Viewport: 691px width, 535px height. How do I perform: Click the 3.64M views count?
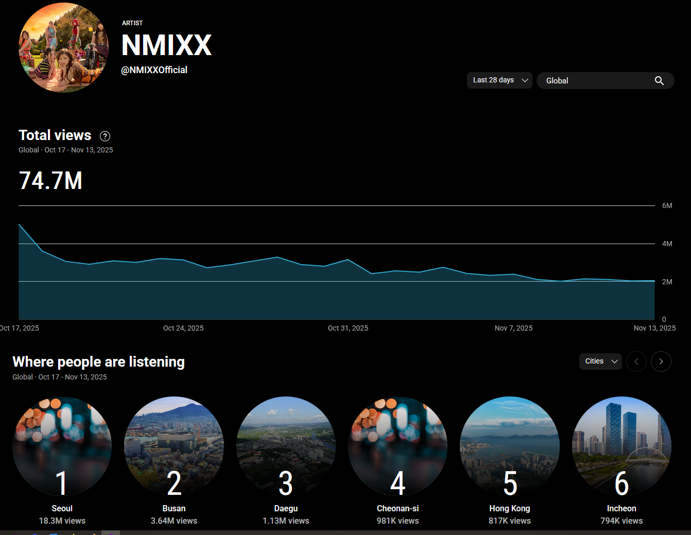[174, 521]
